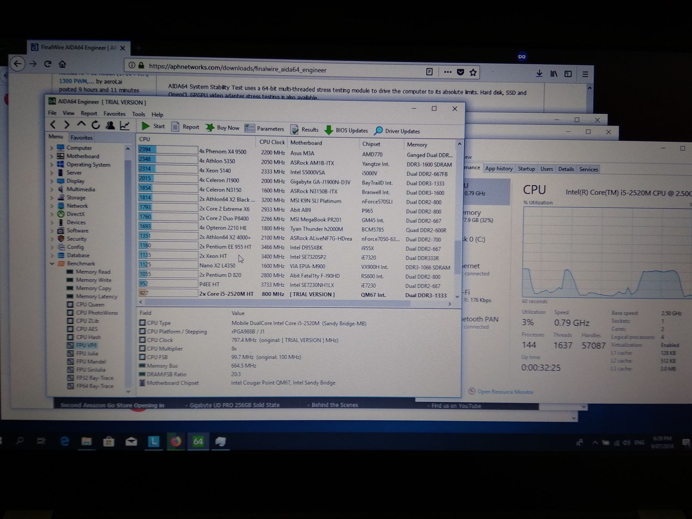
Task: Collapse the Benchmark tree node
Action: pyautogui.click(x=52, y=264)
